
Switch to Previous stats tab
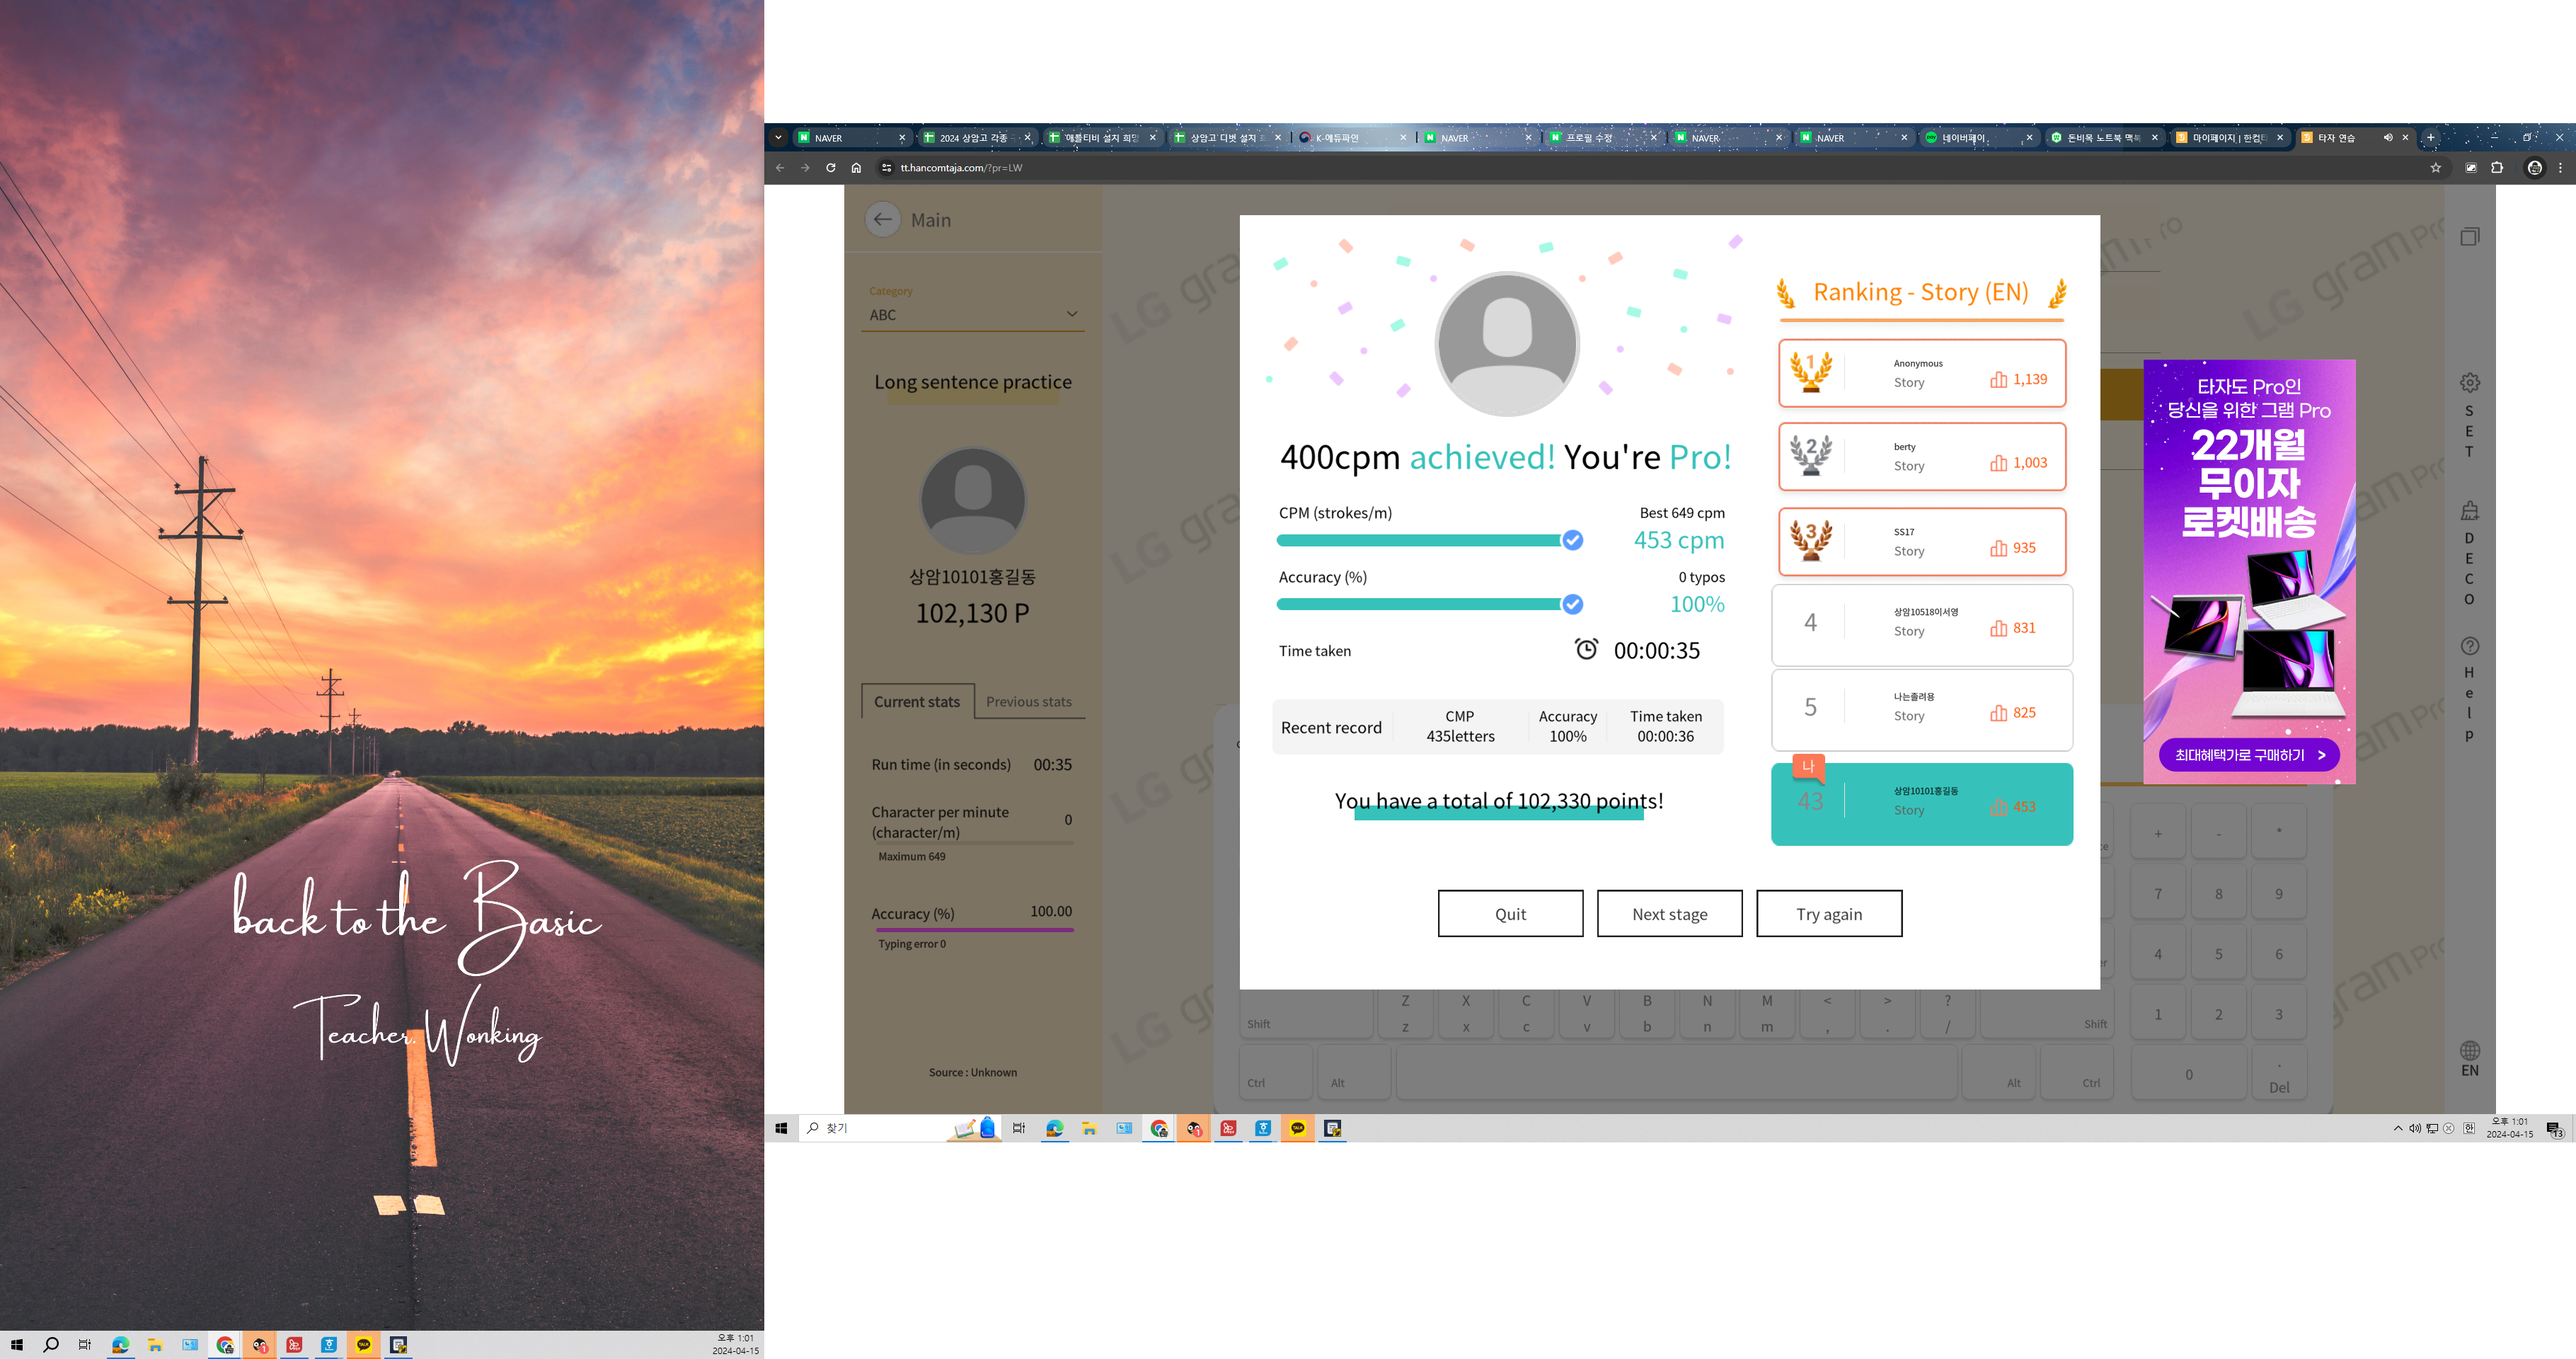[1028, 701]
